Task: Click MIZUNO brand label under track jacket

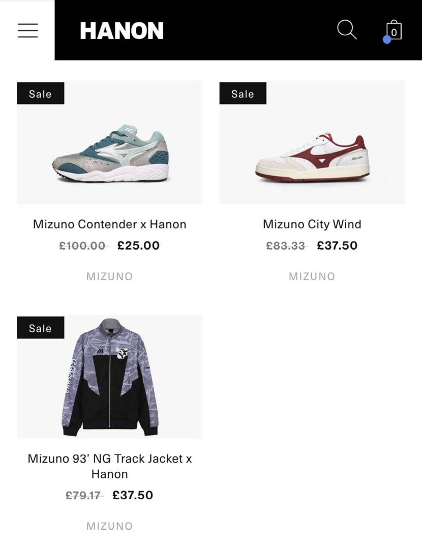Action: point(109,526)
